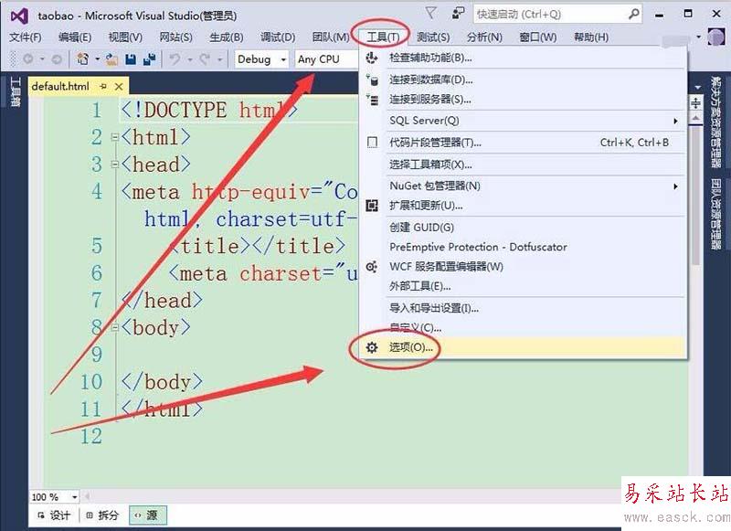Pin the default.html tab with the pushpin icon
This screenshot has width=731, height=531.
(x=103, y=86)
